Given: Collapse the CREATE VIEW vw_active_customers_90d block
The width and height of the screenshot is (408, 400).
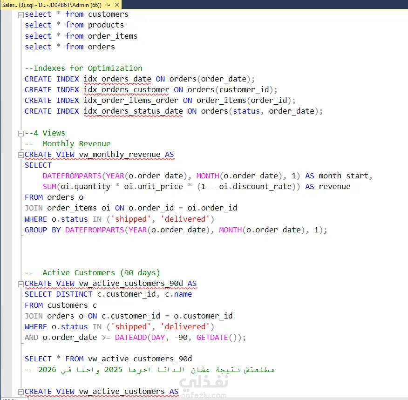Looking at the screenshot, I should [21, 284].
